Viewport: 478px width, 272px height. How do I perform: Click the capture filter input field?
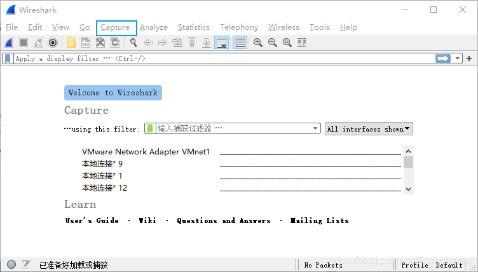234,128
